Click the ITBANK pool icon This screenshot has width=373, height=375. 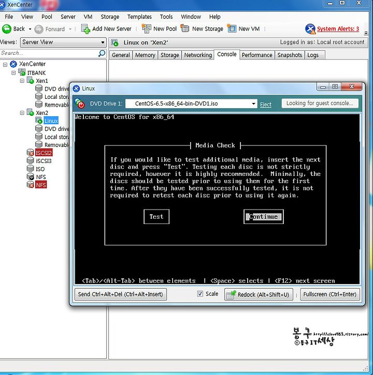point(22,72)
